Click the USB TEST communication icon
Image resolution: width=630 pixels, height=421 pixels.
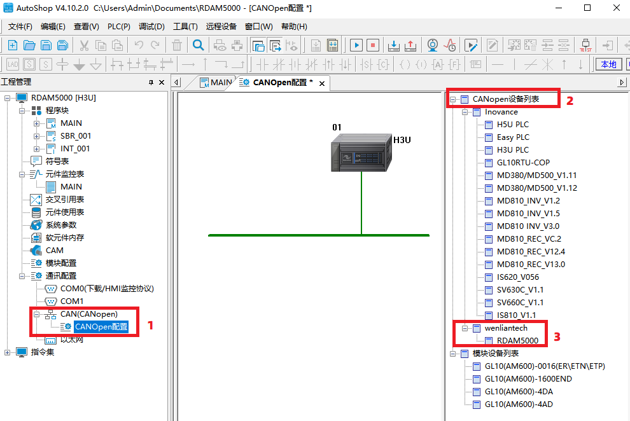(585, 45)
